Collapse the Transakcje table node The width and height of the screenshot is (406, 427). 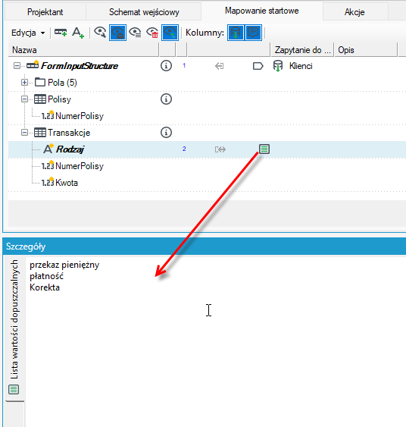(x=24, y=133)
